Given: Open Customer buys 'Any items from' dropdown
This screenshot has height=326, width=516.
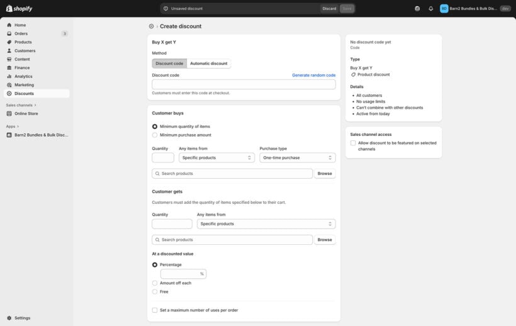Looking at the screenshot, I should click(x=216, y=158).
